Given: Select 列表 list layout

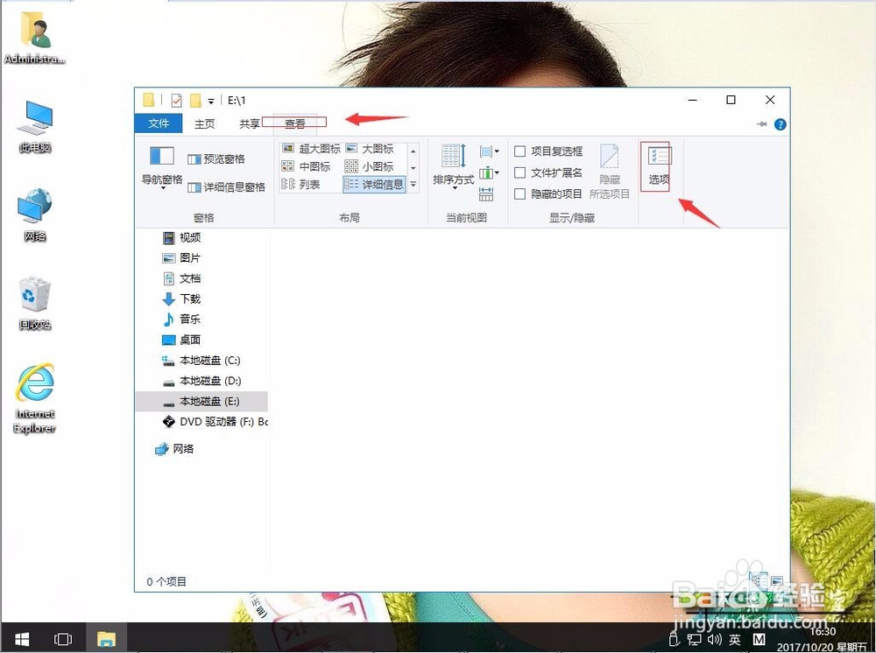Looking at the screenshot, I should pos(300,184).
